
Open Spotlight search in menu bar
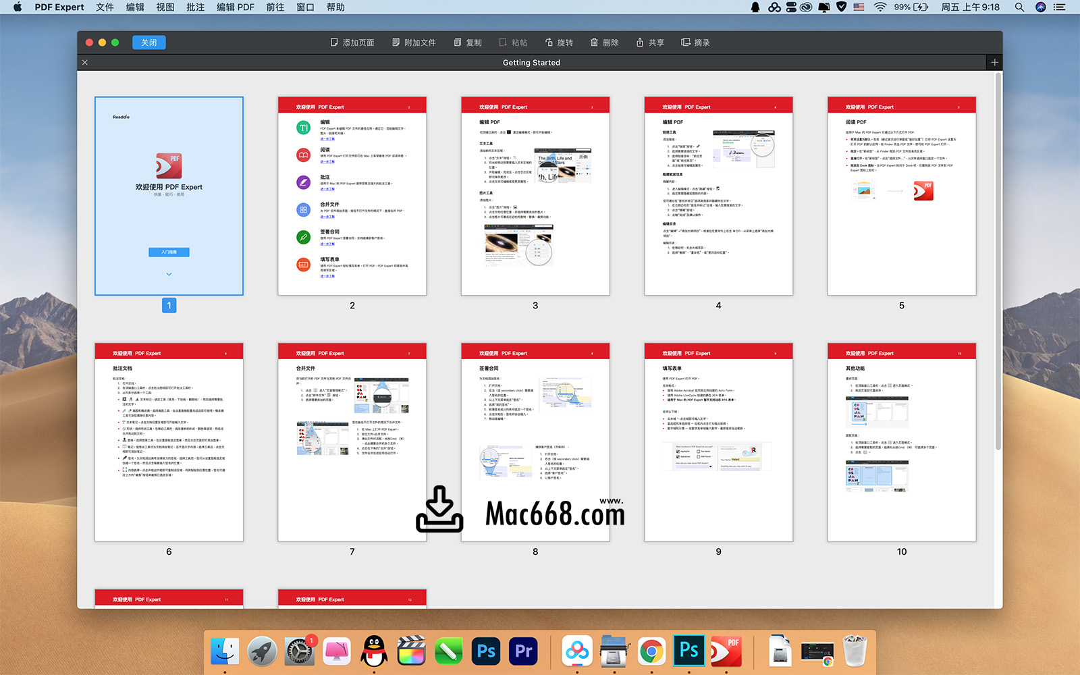click(1019, 7)
